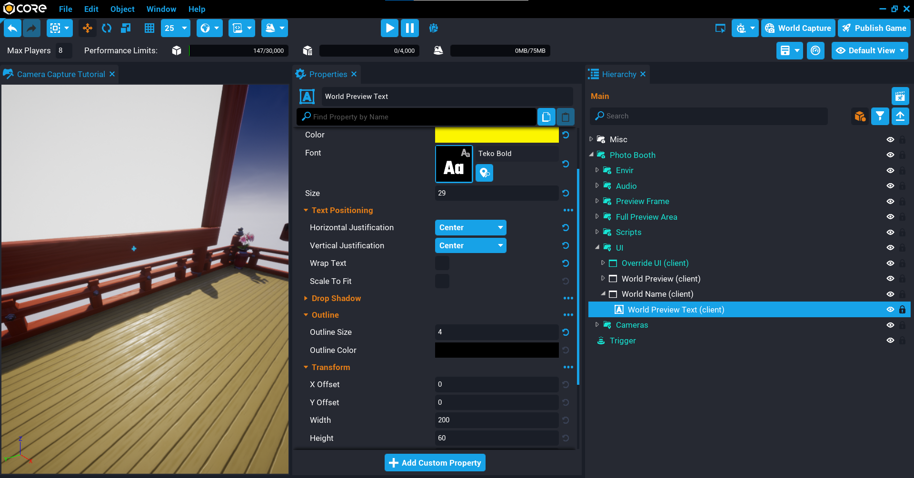The image size is (914, 478).
Task: Click Add Custom Property button
Action: click(435, 463)
